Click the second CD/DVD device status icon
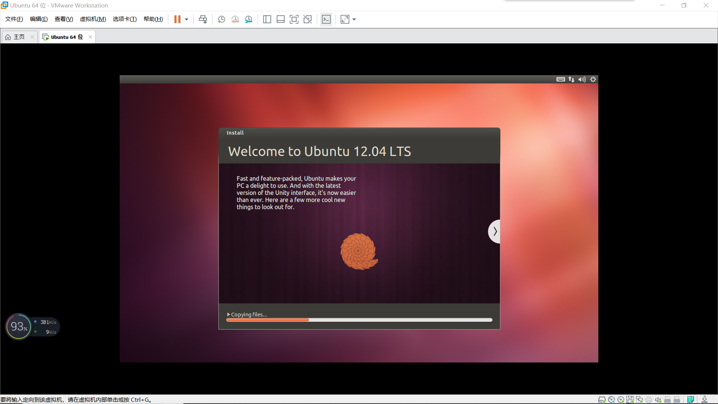The width and height of the screenshot is (718, 404). click(x=621, y=400)
